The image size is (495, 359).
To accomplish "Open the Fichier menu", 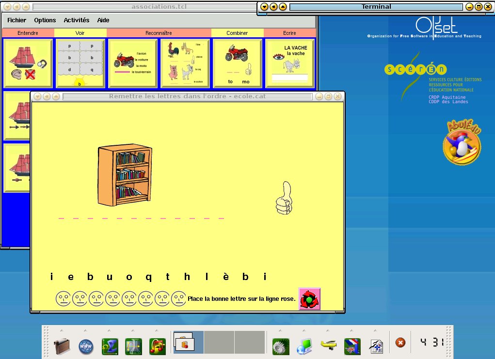I will [16, 20].
